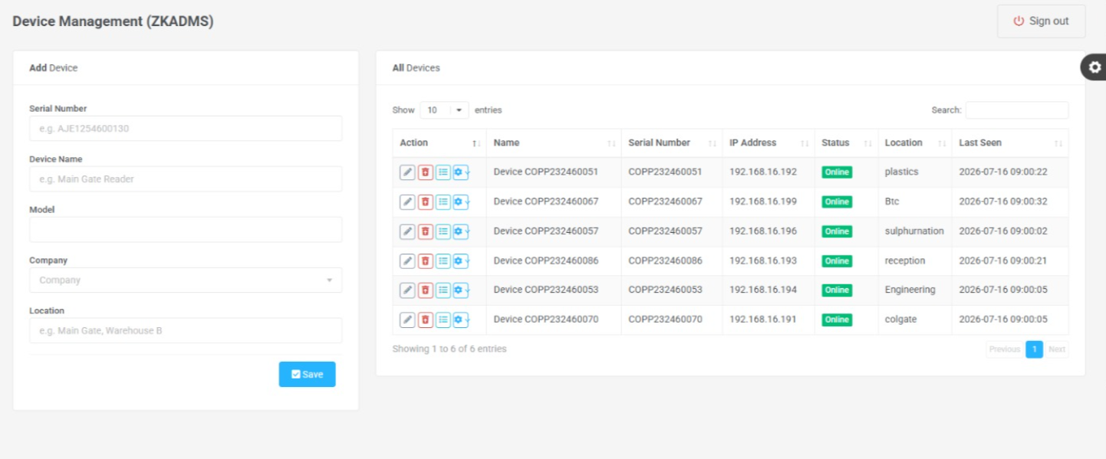The height and width of the screenshot is (459, 1106).
Task: Select location cell sulphurnation
Action: pyautogui.click(x=914, y=231)
